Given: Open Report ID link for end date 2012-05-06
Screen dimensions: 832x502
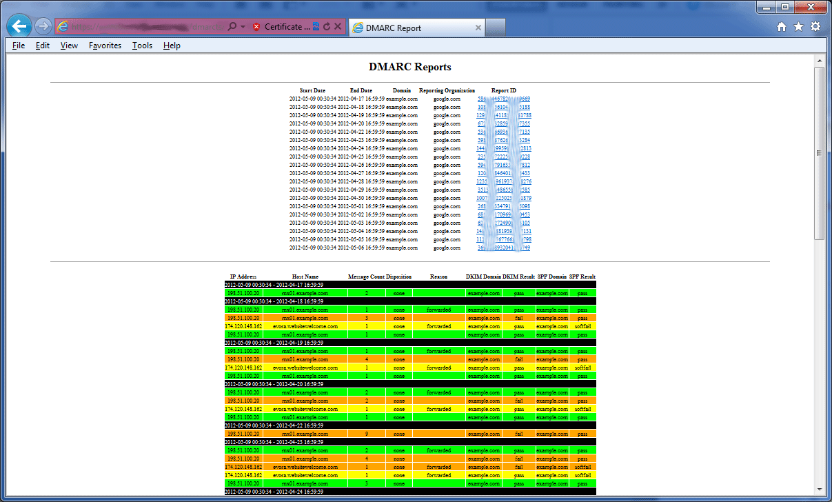Looking at the screenshot, I should pos(504,248).
